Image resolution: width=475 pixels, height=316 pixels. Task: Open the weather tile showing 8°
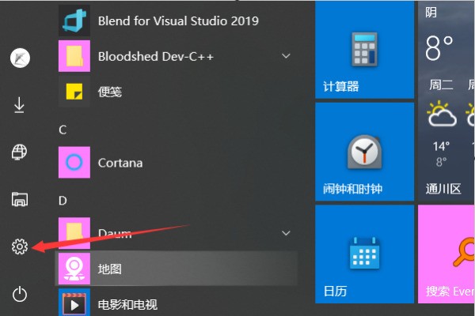(x=446, y=99)
